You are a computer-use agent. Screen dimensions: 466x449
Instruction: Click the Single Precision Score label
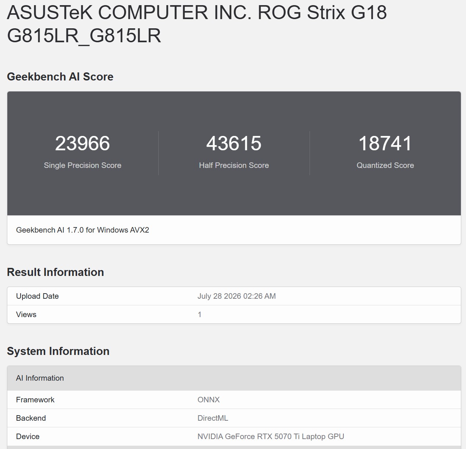click(x=83, y=165)
